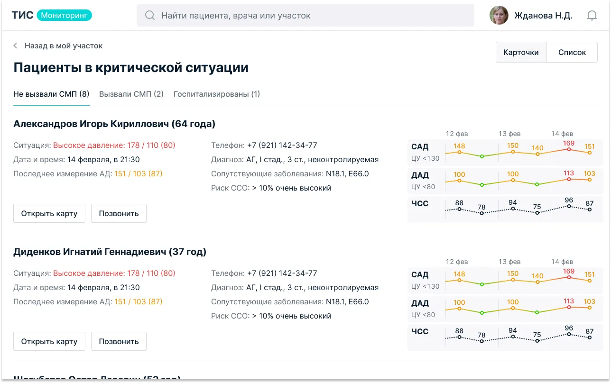
Task: Click Александров's comorbidities N18.1, E66.0
Action: click(347, 174)
